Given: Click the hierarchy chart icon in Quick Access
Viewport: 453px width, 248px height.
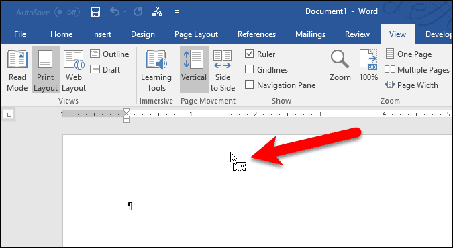Looking at the screenshot, I should click(157, 12).
